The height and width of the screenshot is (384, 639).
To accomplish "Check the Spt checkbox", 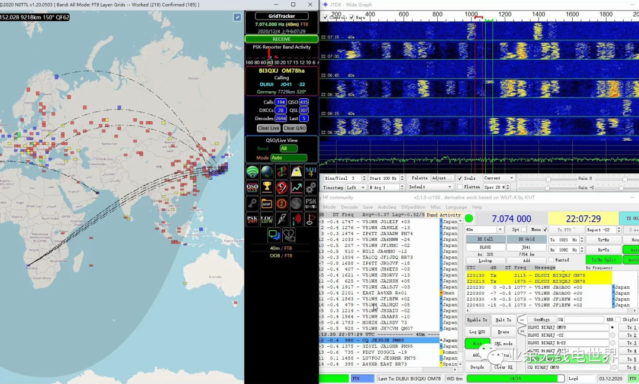I will (x=524, y=230).
